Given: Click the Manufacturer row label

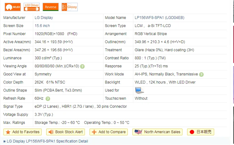Looking at the screenshot, I should coord(14,18).
